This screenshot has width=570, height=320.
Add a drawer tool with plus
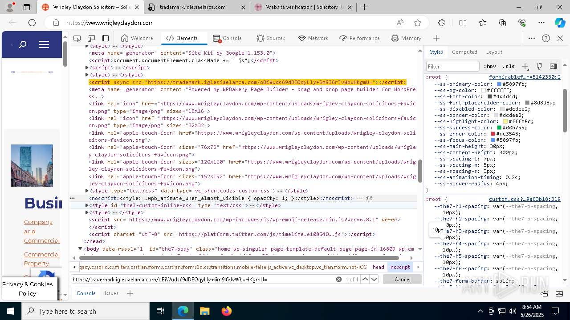[x=130, y=293]
